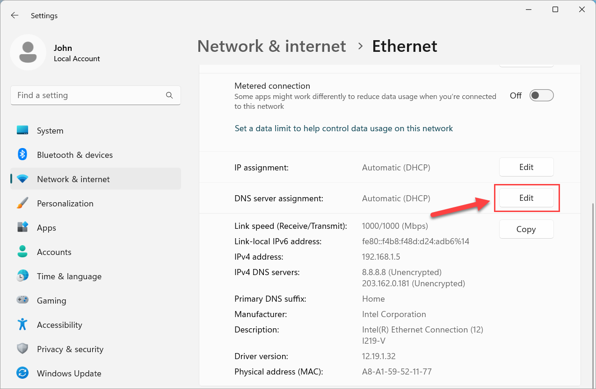Edit the DNS server assignment
This screenshot has width=596, height=389.
526,198
